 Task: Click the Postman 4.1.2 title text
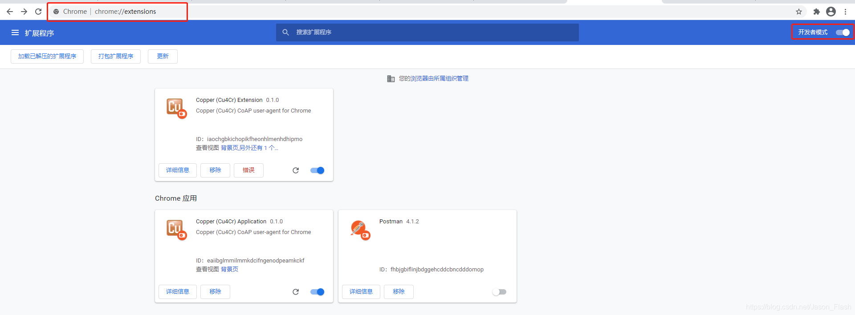pyautogui.click(x=399, y=222)
